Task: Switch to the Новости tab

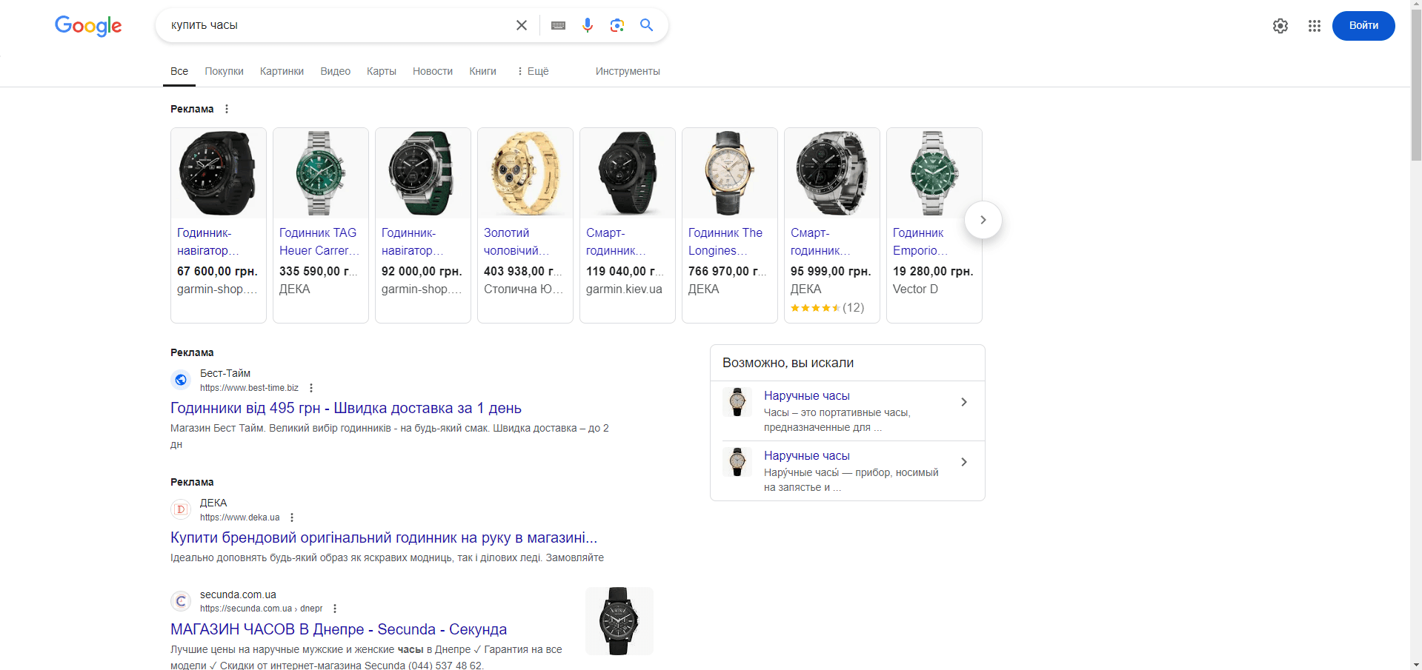Action: point(433,71)
